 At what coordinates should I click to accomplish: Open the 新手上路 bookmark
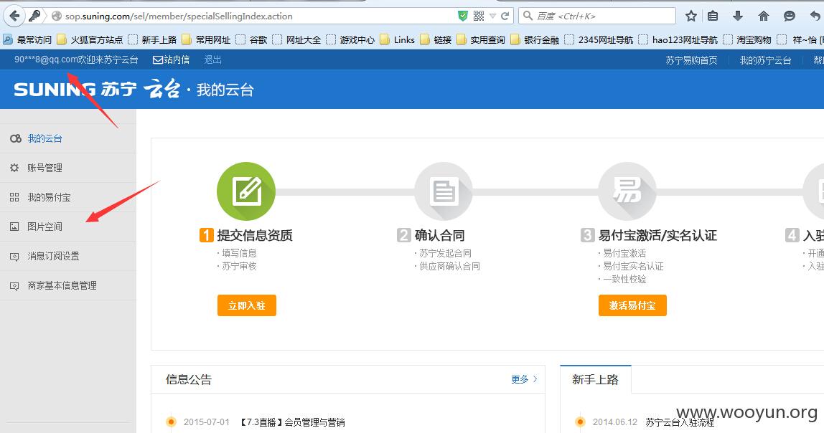coord(152,39)
